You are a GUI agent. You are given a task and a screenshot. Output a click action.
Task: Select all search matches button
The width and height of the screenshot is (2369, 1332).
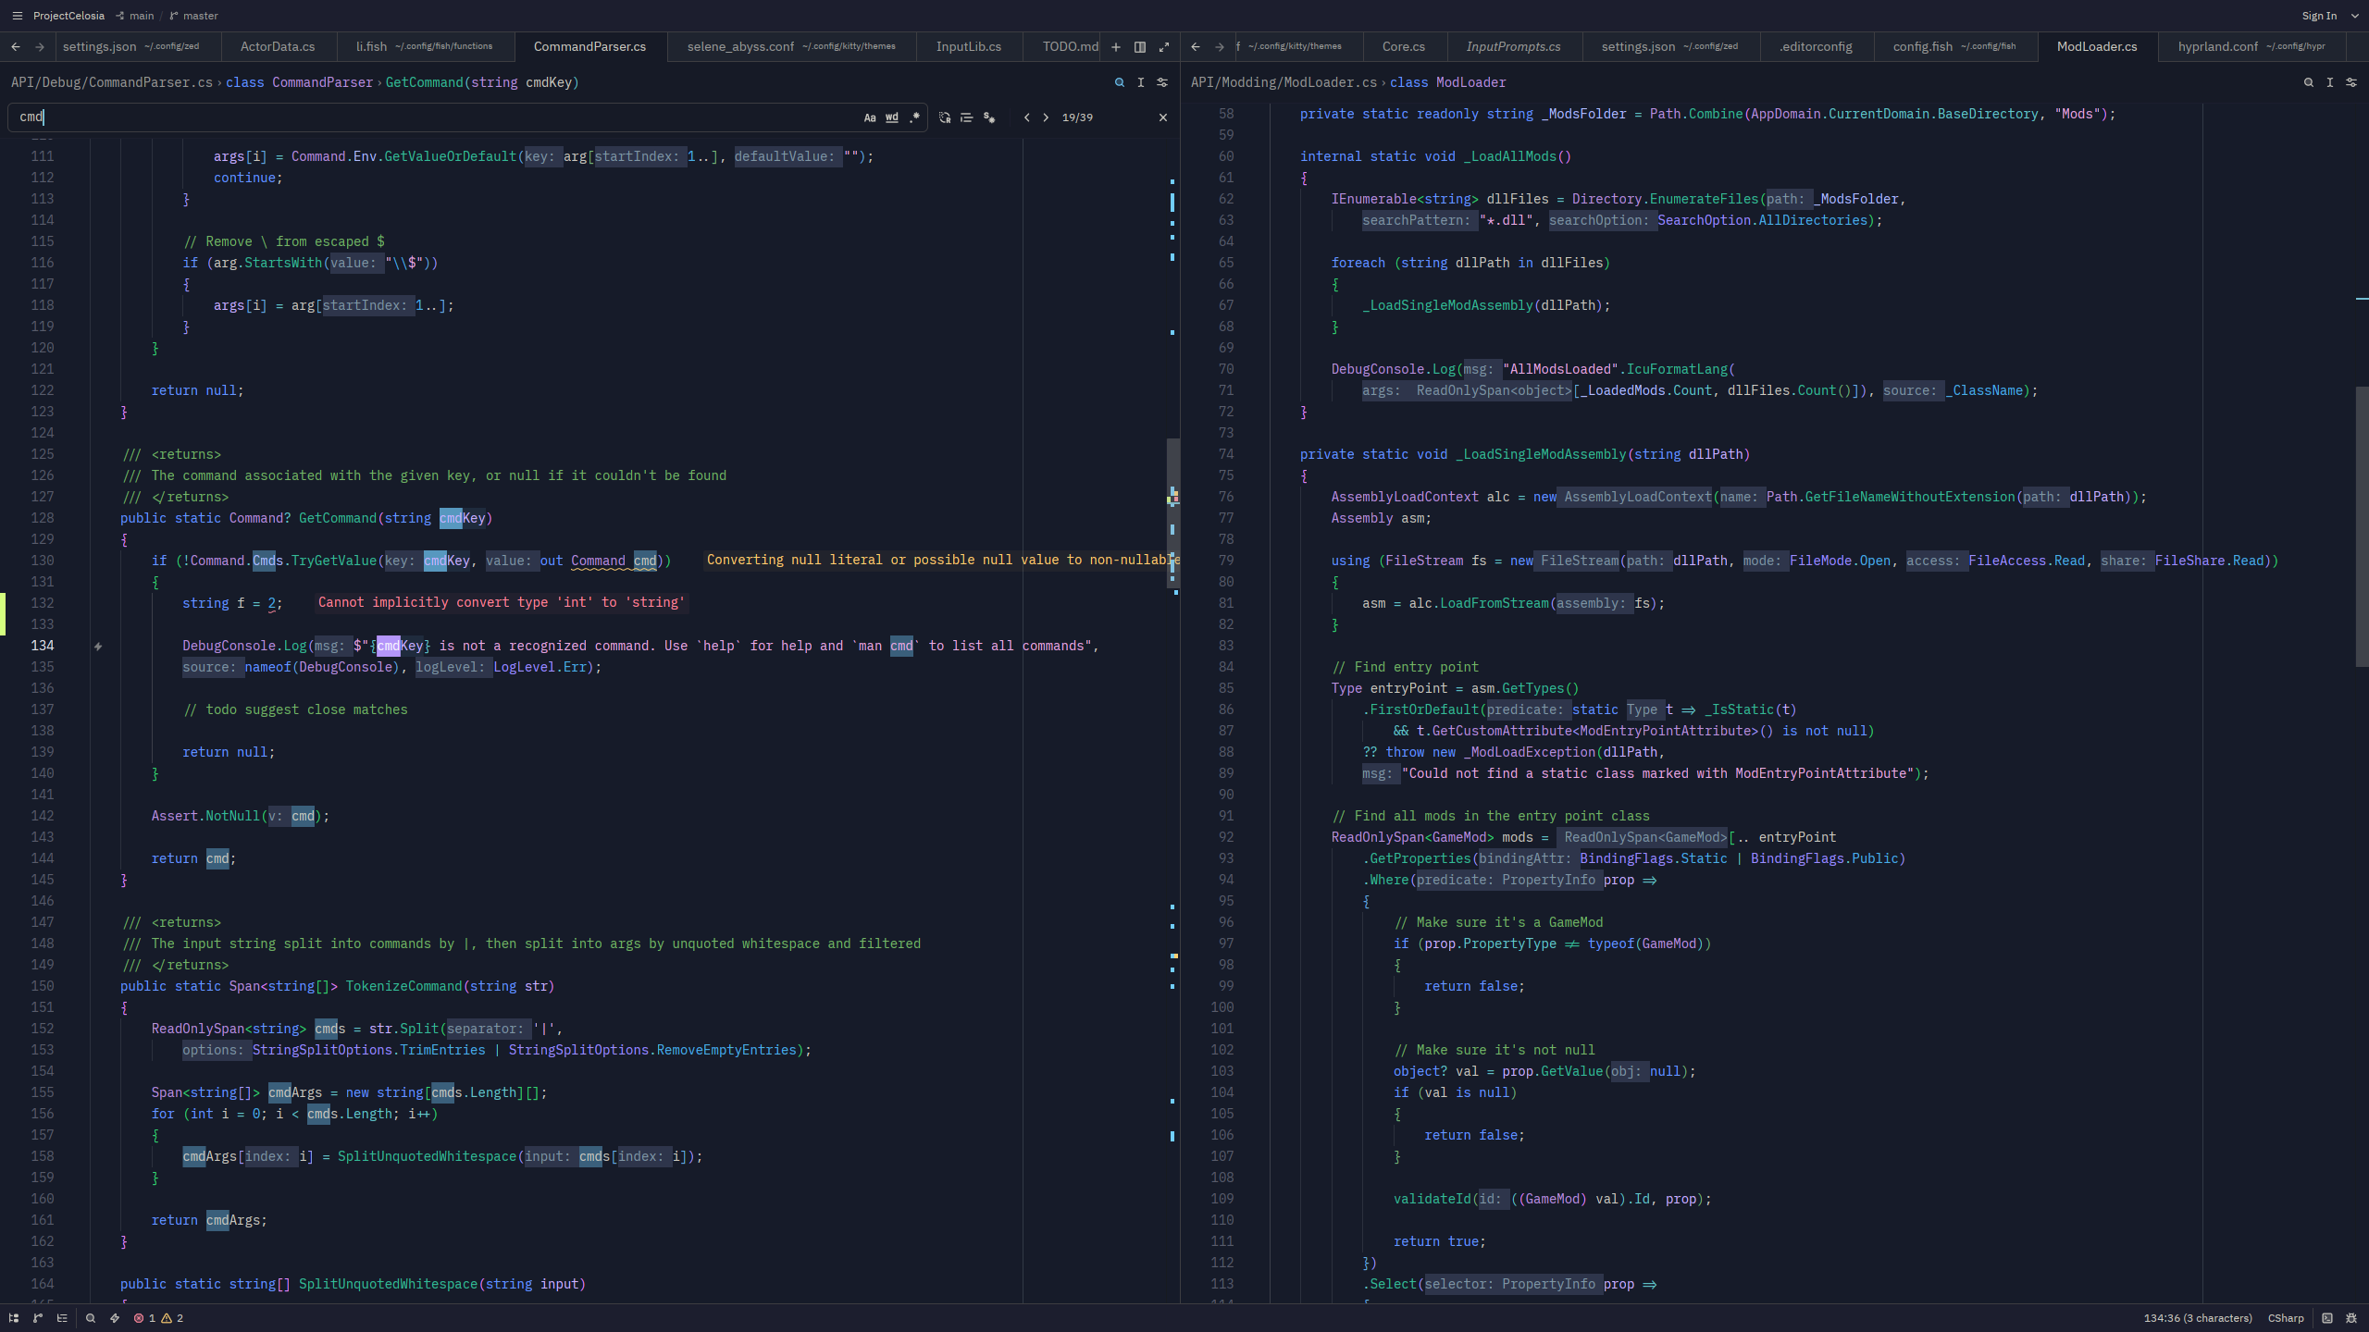989,117
